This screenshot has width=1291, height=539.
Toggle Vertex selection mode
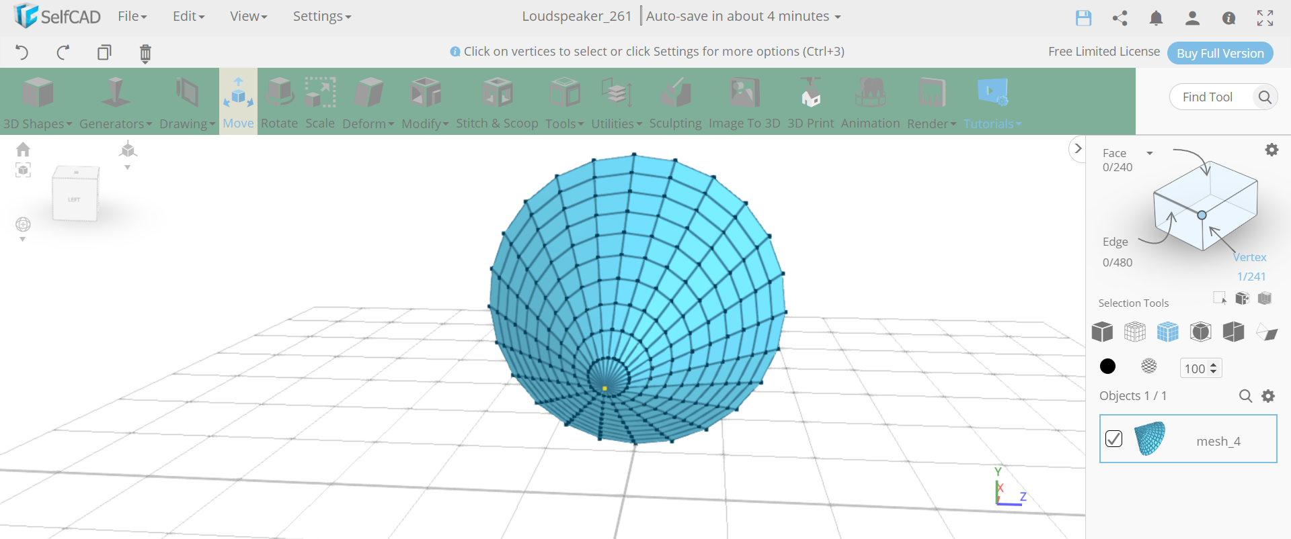(1249, 257)
